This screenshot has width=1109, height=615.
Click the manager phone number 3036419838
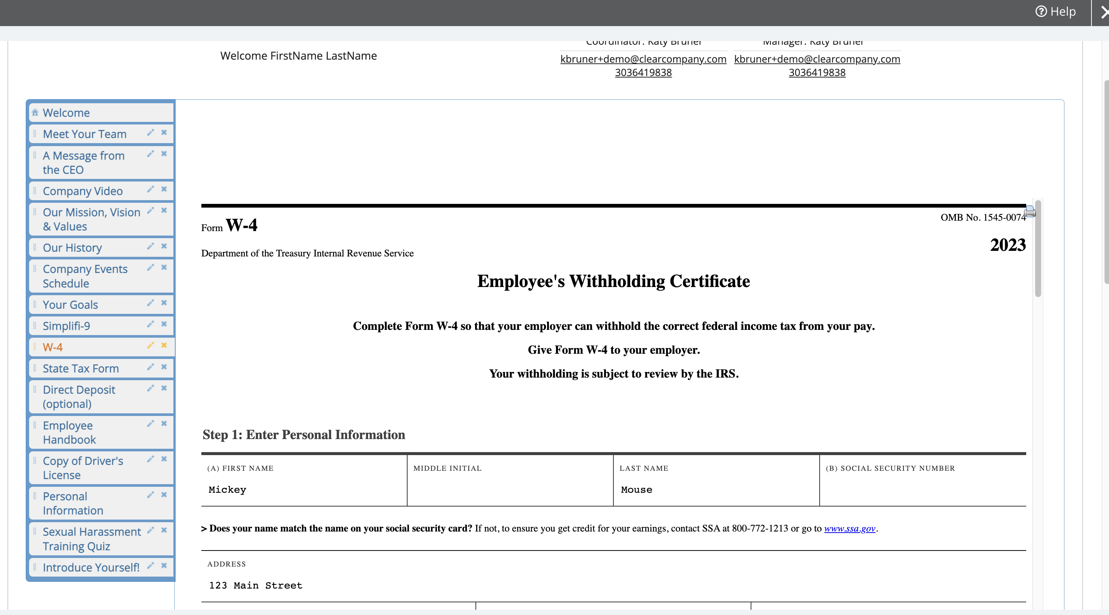[x=817, y=72]
